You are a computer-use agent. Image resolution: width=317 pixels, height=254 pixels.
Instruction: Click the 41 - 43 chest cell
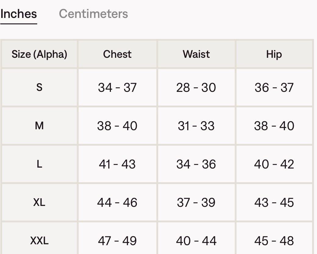pyautogui.click(x=117, y=164)
